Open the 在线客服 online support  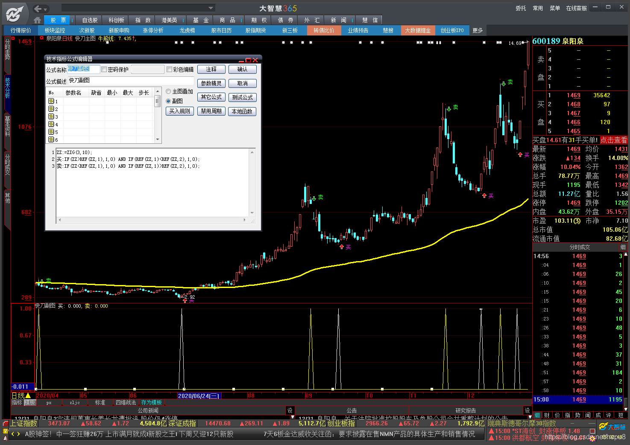tap(576, 8)
